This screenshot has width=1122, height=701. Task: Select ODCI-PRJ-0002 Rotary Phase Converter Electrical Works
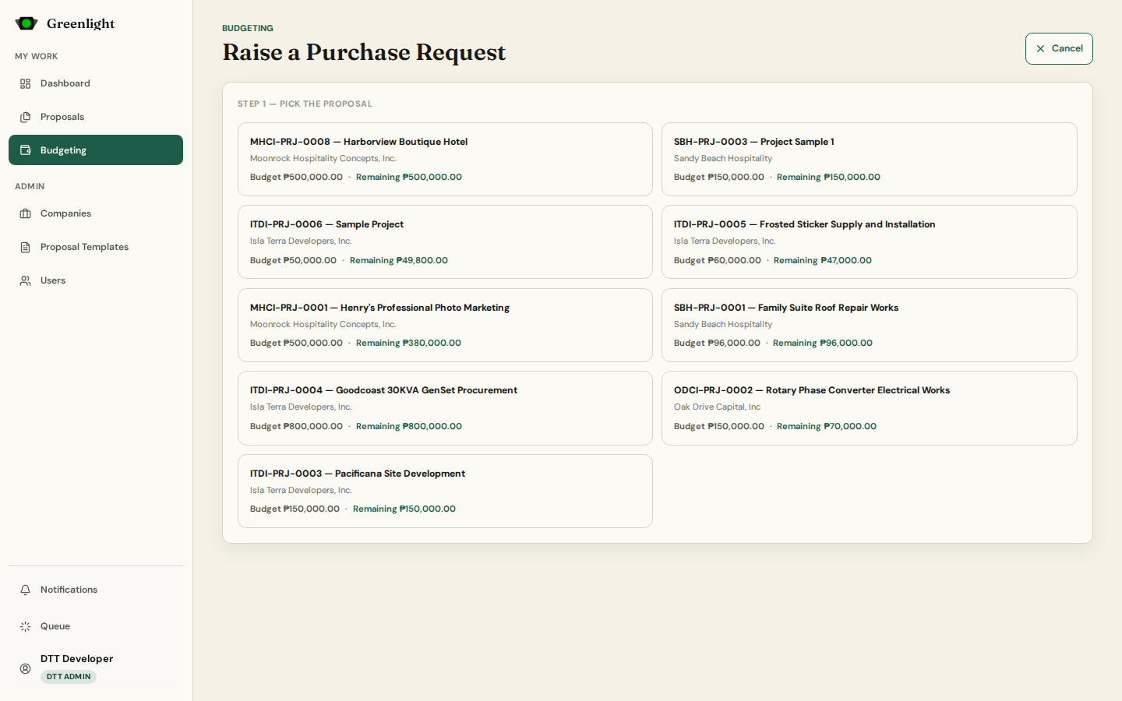(x=869, y=408)
